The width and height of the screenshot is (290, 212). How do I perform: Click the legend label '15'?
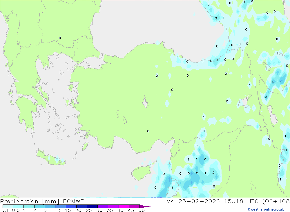point(68,210)
